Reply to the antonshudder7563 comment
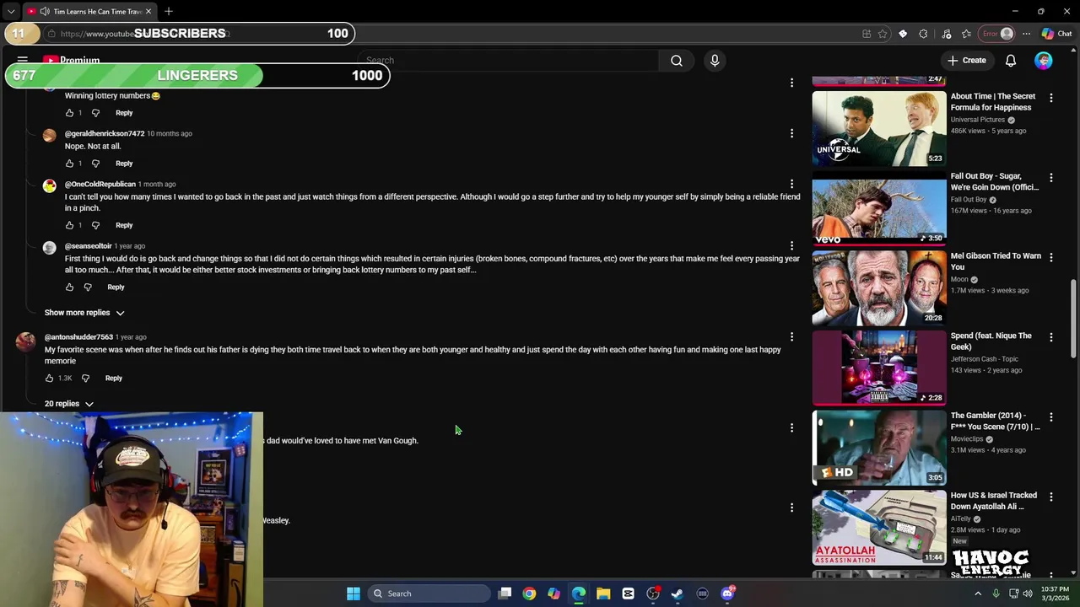1080x607 pixels. pyautogui.click(x=113, y=379)
